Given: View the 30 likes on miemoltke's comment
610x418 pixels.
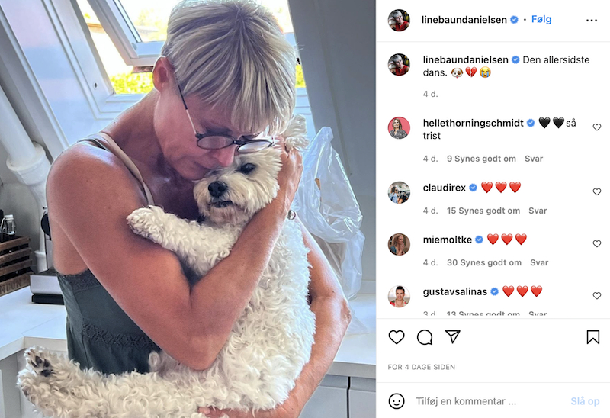Looking at the screenshot, I should [484, 262].
